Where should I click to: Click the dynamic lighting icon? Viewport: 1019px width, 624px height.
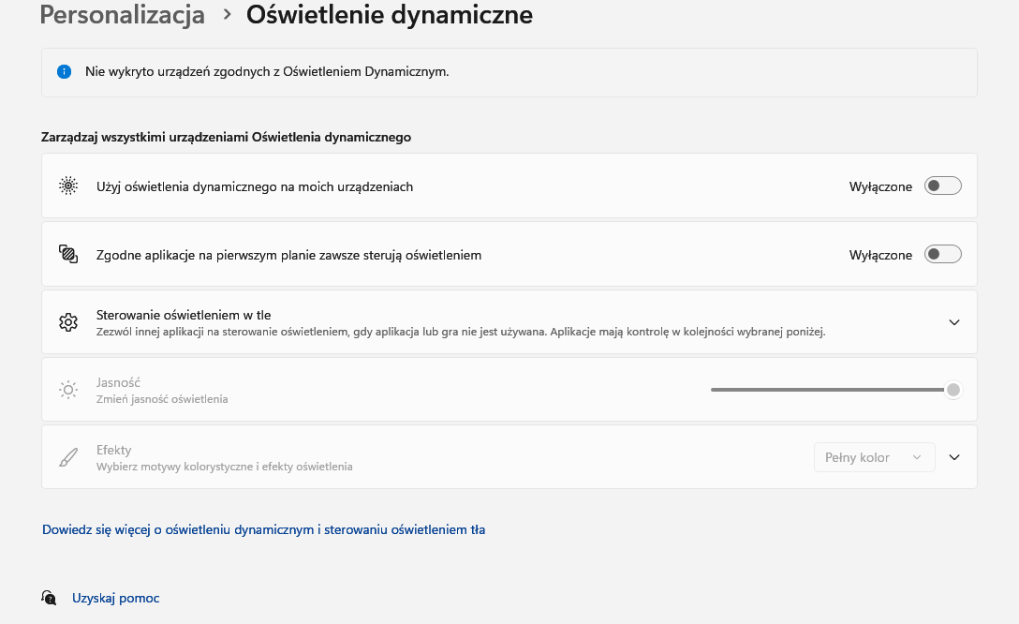pos(67,186)
